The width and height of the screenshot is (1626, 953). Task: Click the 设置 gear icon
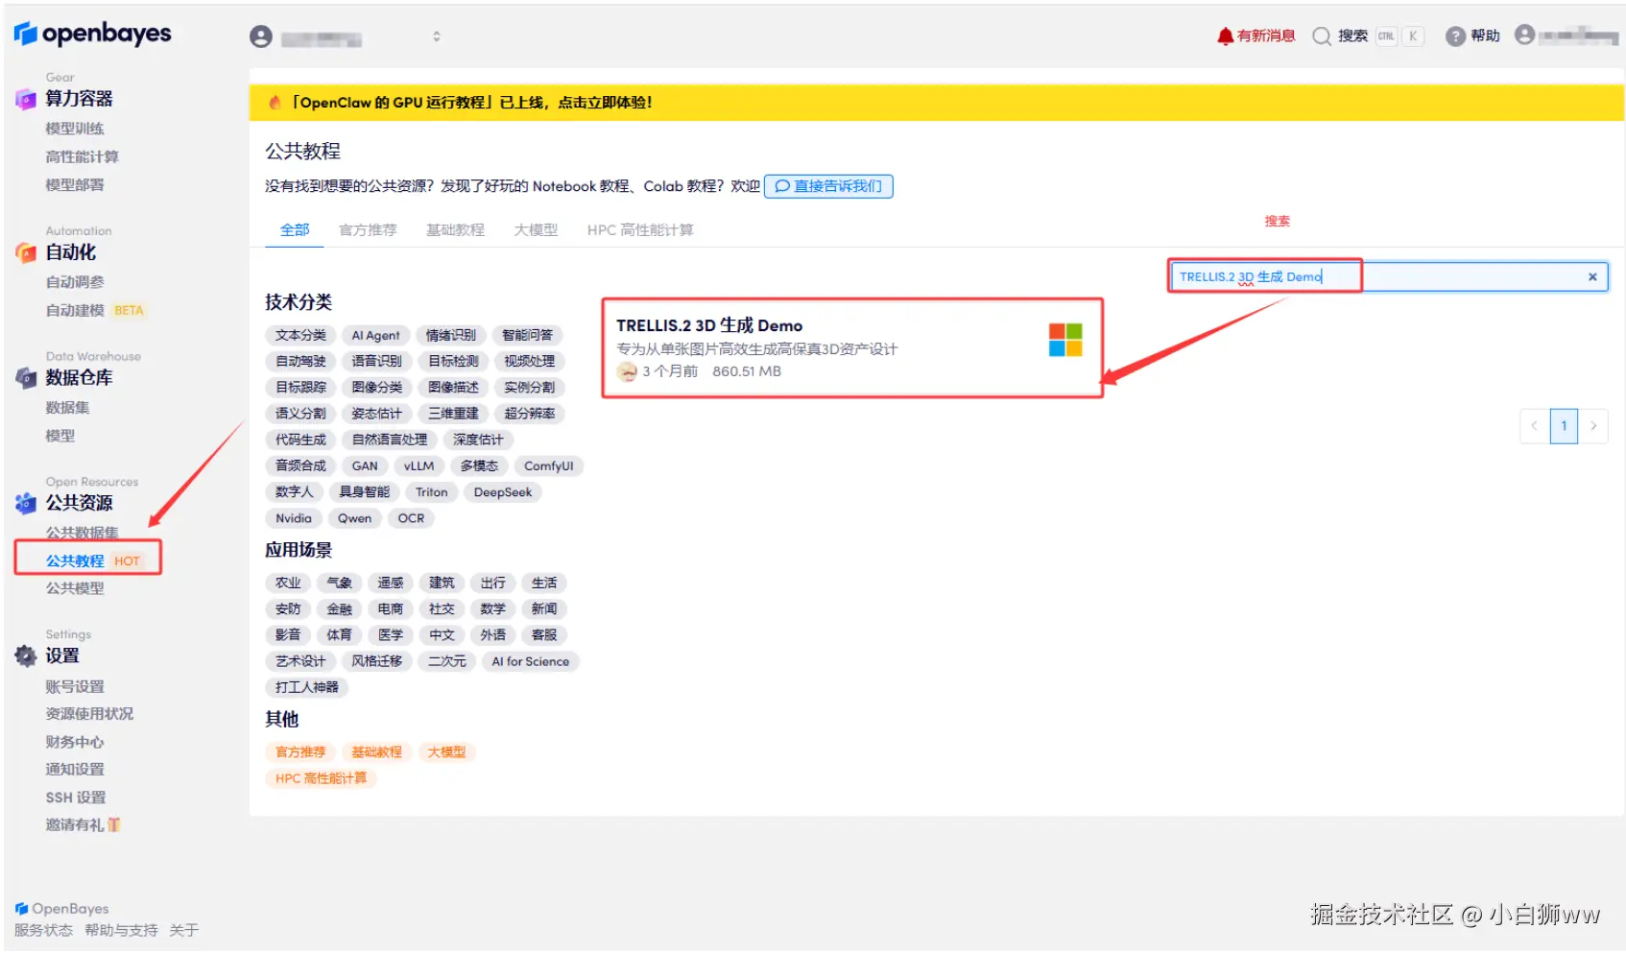[26, 656]
